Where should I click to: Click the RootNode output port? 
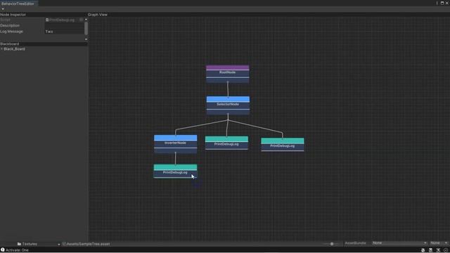[228, 82]
